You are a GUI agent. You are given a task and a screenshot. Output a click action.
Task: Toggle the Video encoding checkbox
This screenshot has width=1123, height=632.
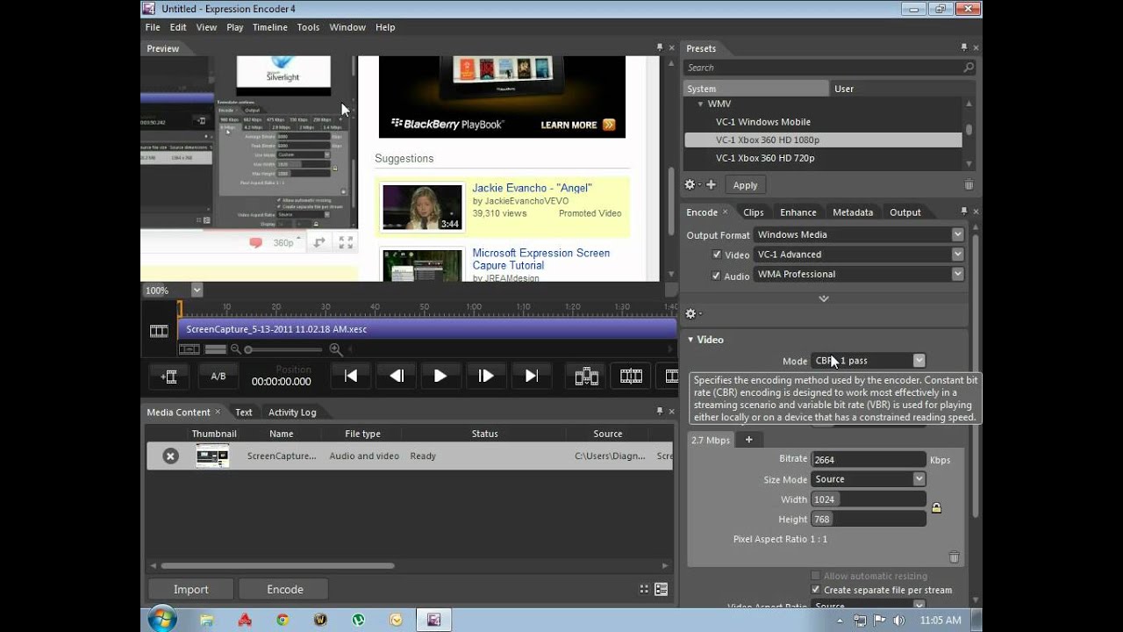[717, 255]
